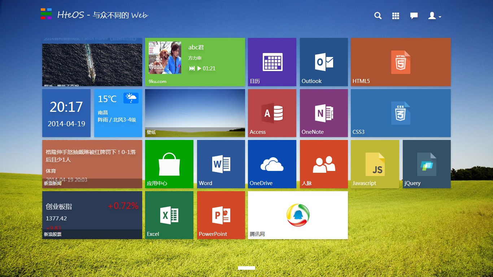This screenshot has height=277, width=493.
Task: Open the 南昌 weather tile
Action: (x=118, y=113)
